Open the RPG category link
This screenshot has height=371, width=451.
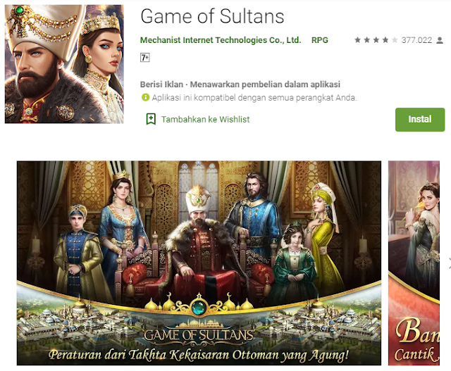pos(319,40)
